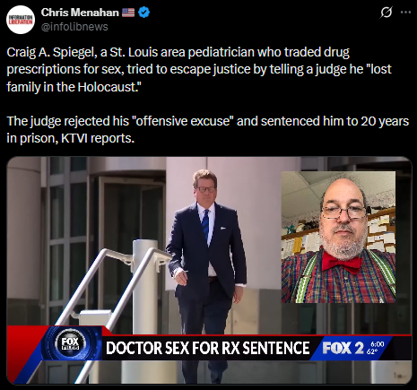Open the Information Liberation profile avatar
This screenshot has width=417, height=390.
[x=21, y=20]
